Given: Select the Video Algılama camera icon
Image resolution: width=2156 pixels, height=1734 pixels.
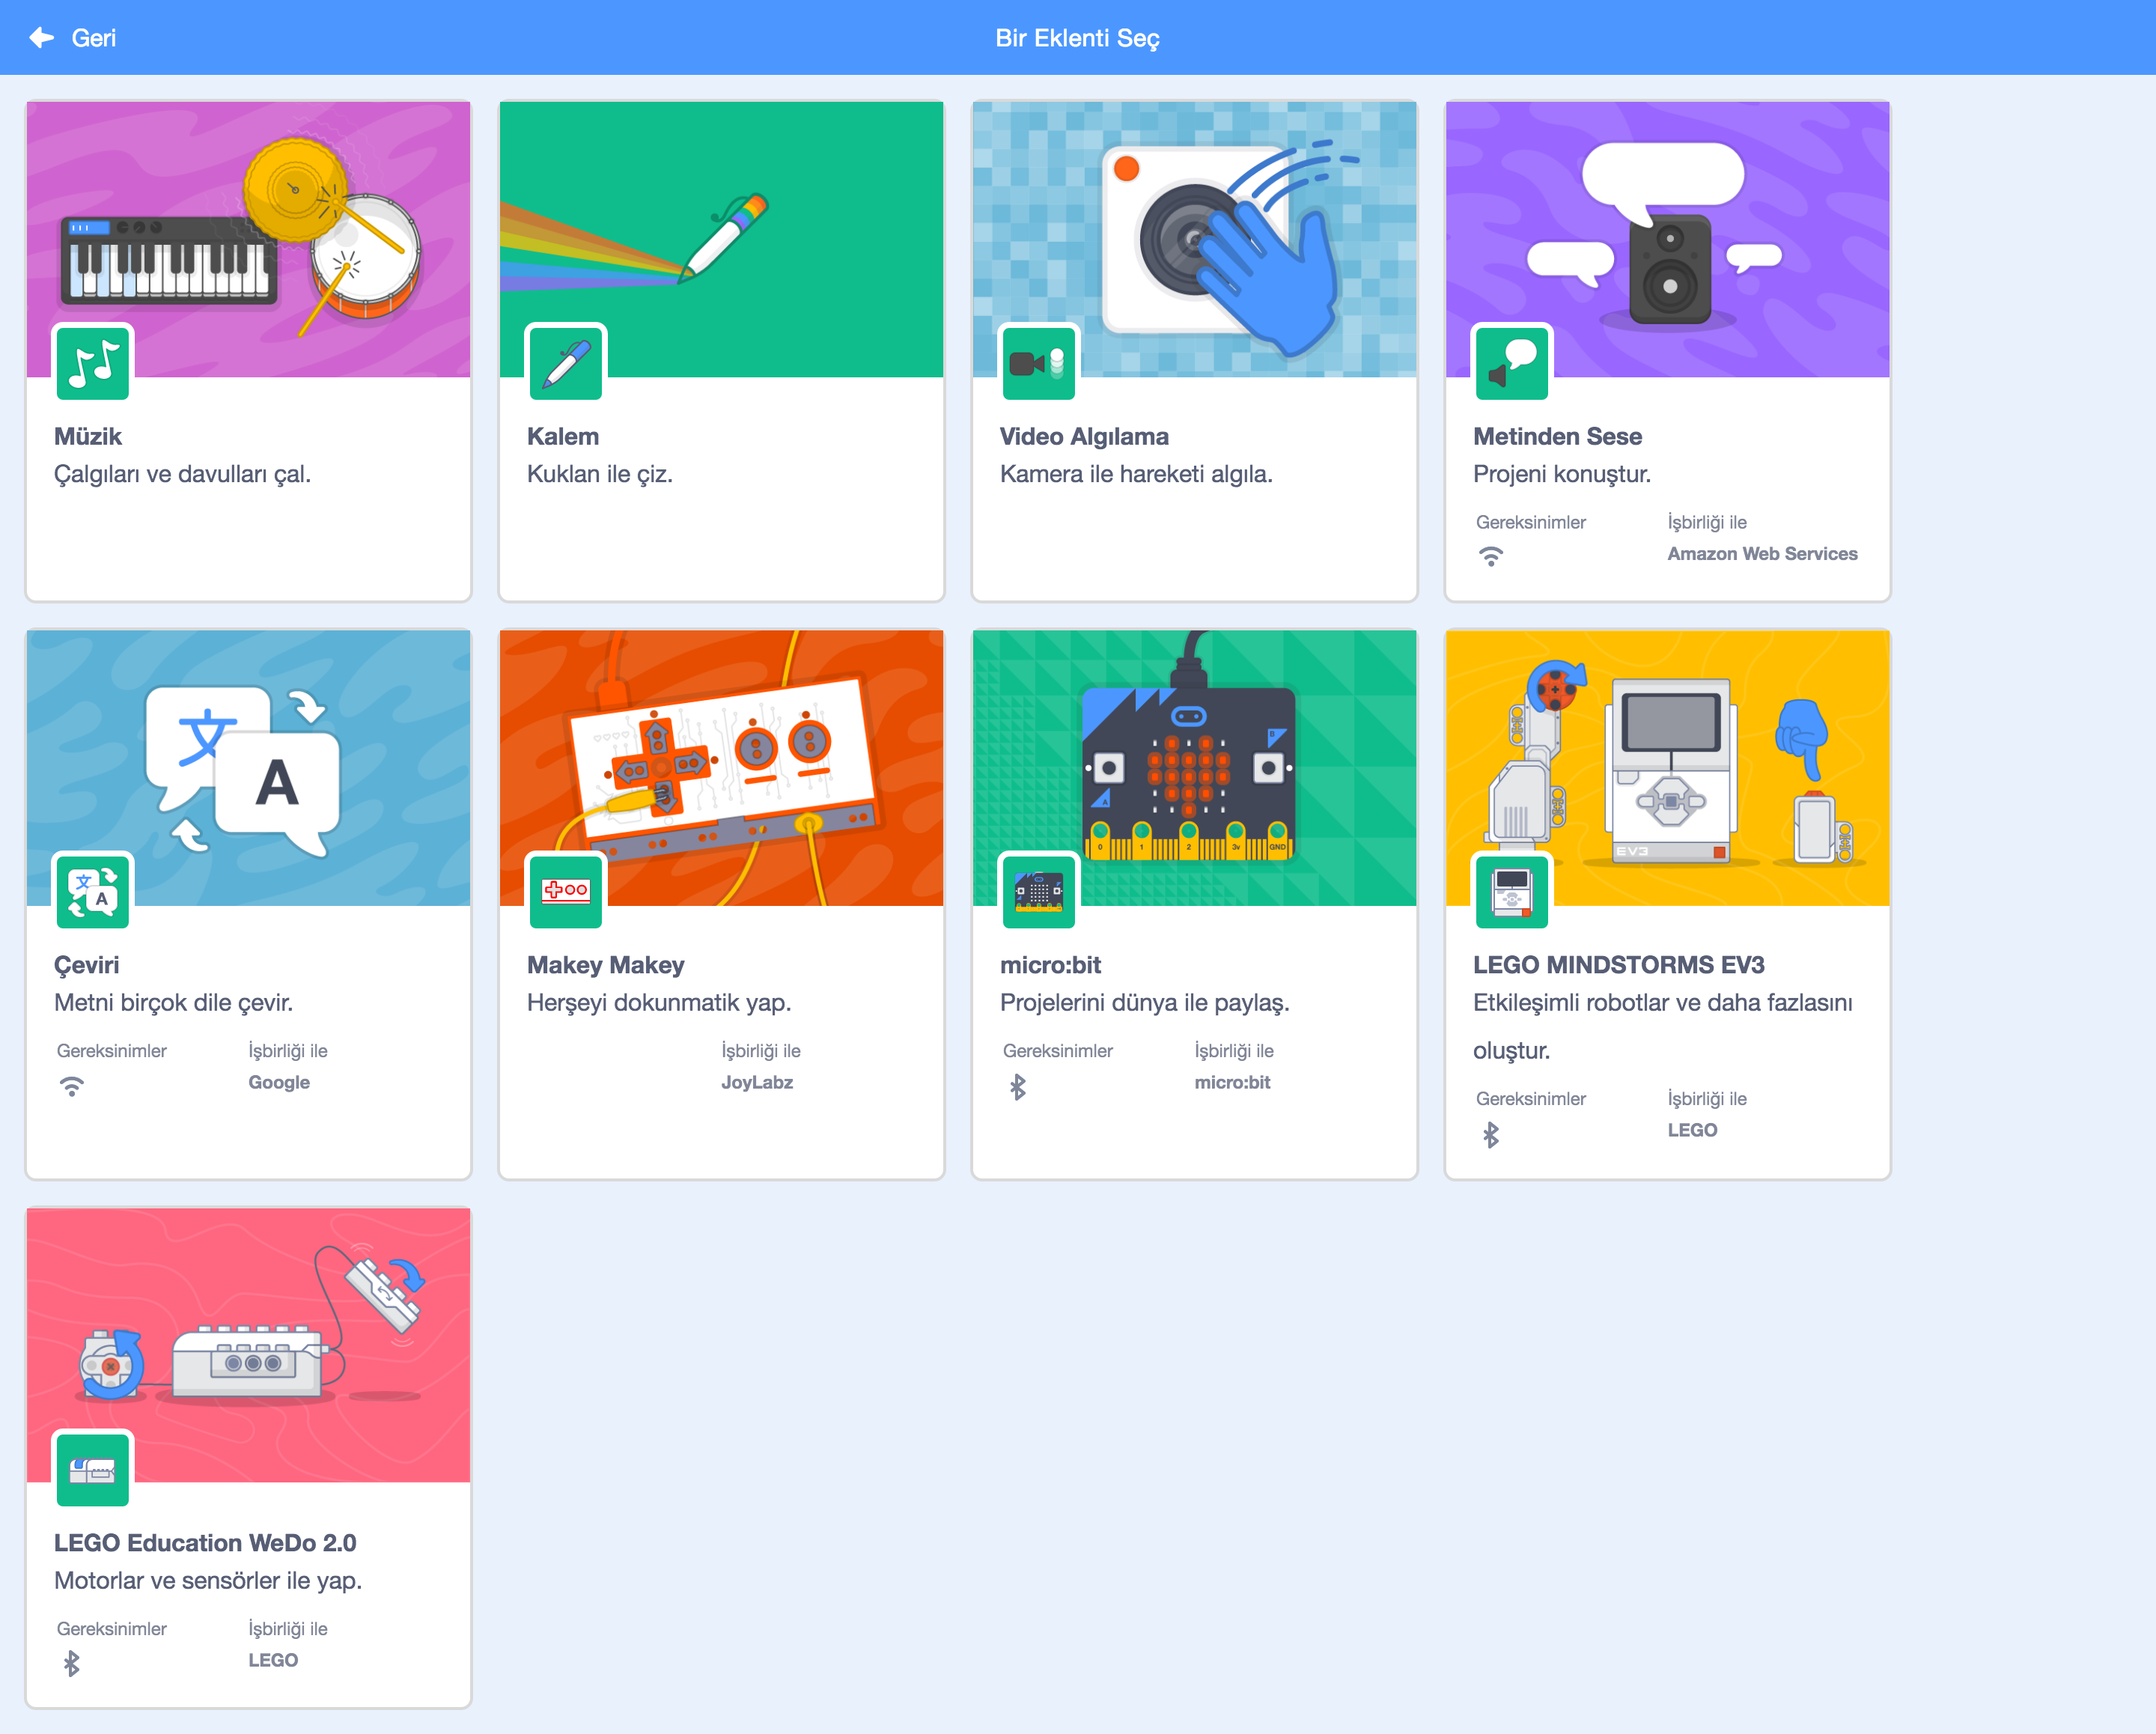Looking at the screenshot, I should pos(1039,362).
